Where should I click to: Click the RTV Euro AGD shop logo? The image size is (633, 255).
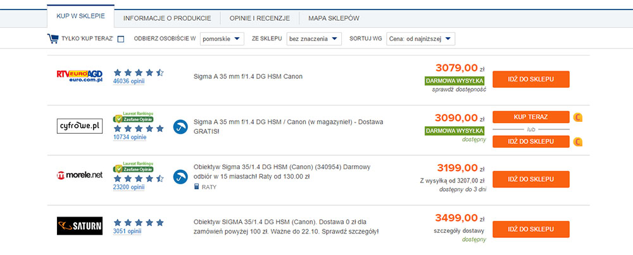(x=80, y=76)
